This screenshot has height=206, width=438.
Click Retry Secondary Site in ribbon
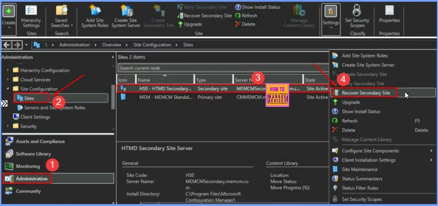tap(202, 7)
